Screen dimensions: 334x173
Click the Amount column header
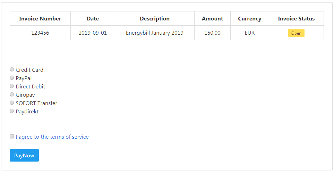[212, 18]
